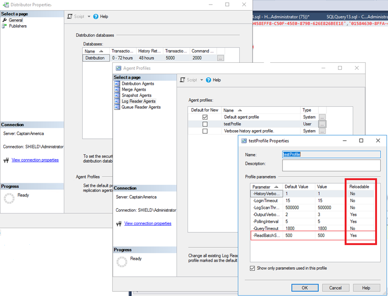Click the Type column header in Agent profiles
This screenshot has width=388, height=296.
309,110
